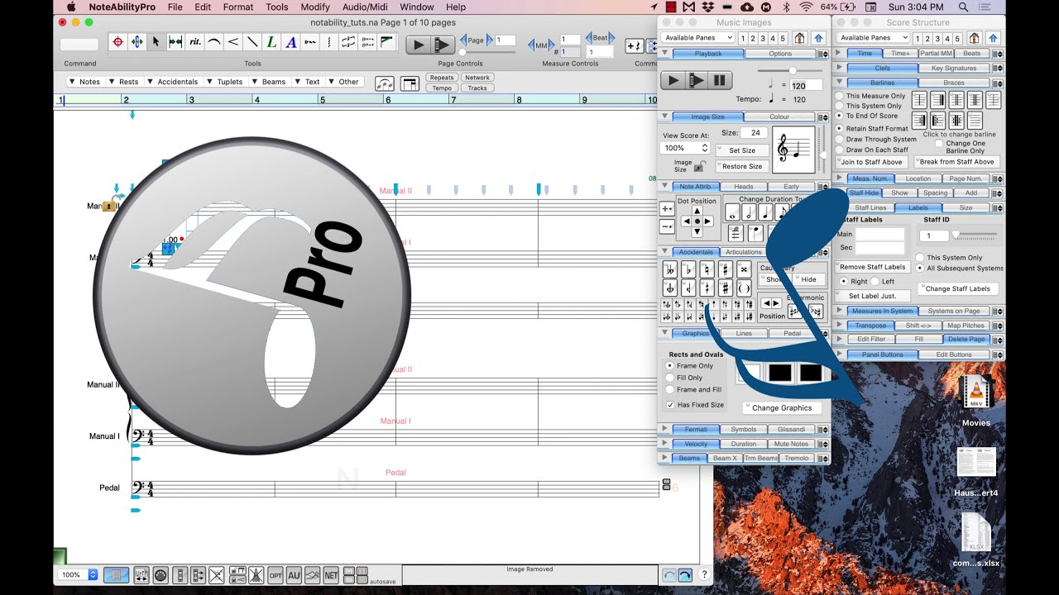Click the pause button in Music Images playback

(720, 80)
